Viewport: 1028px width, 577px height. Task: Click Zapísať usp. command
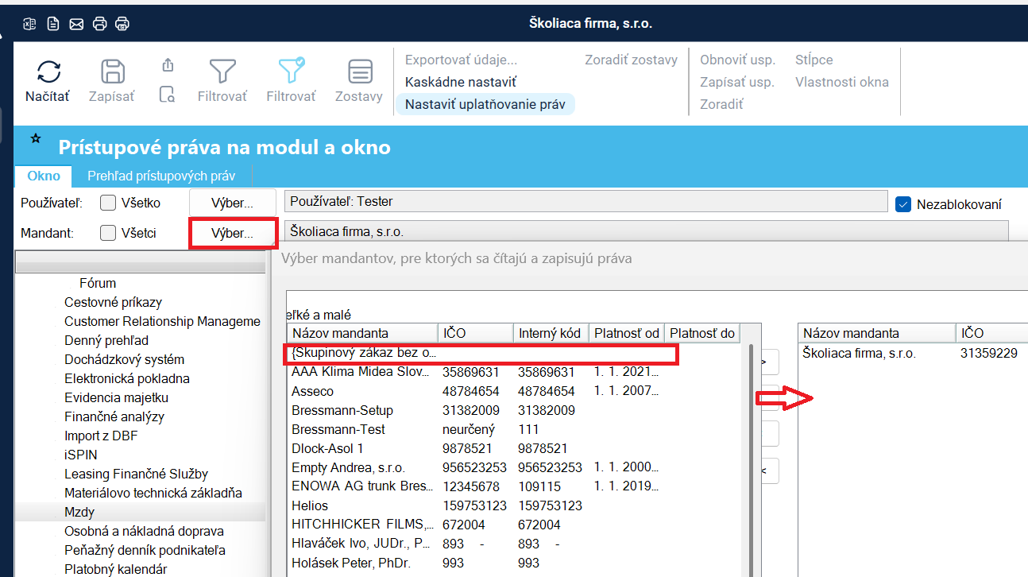pos(737,82)
